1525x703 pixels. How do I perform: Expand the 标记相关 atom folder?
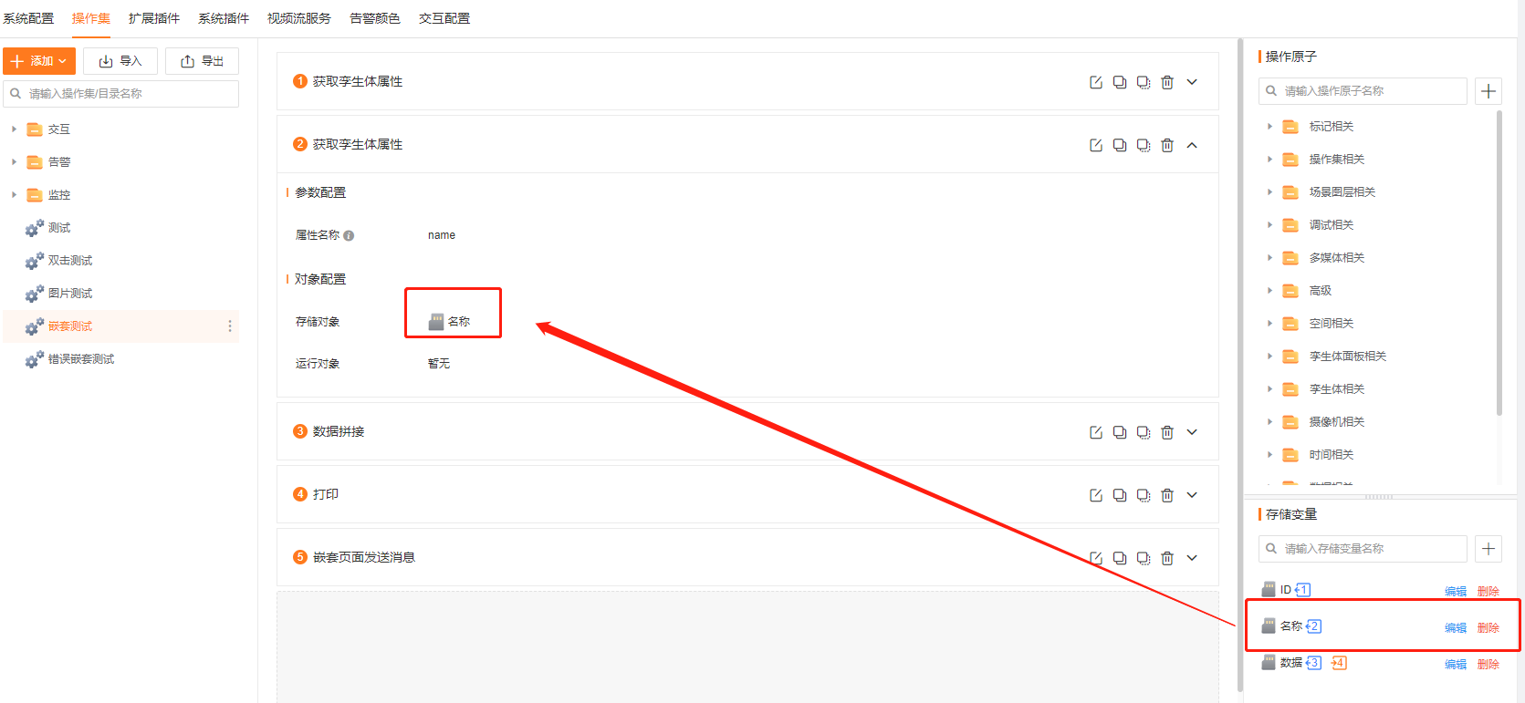click(1269, 127)
